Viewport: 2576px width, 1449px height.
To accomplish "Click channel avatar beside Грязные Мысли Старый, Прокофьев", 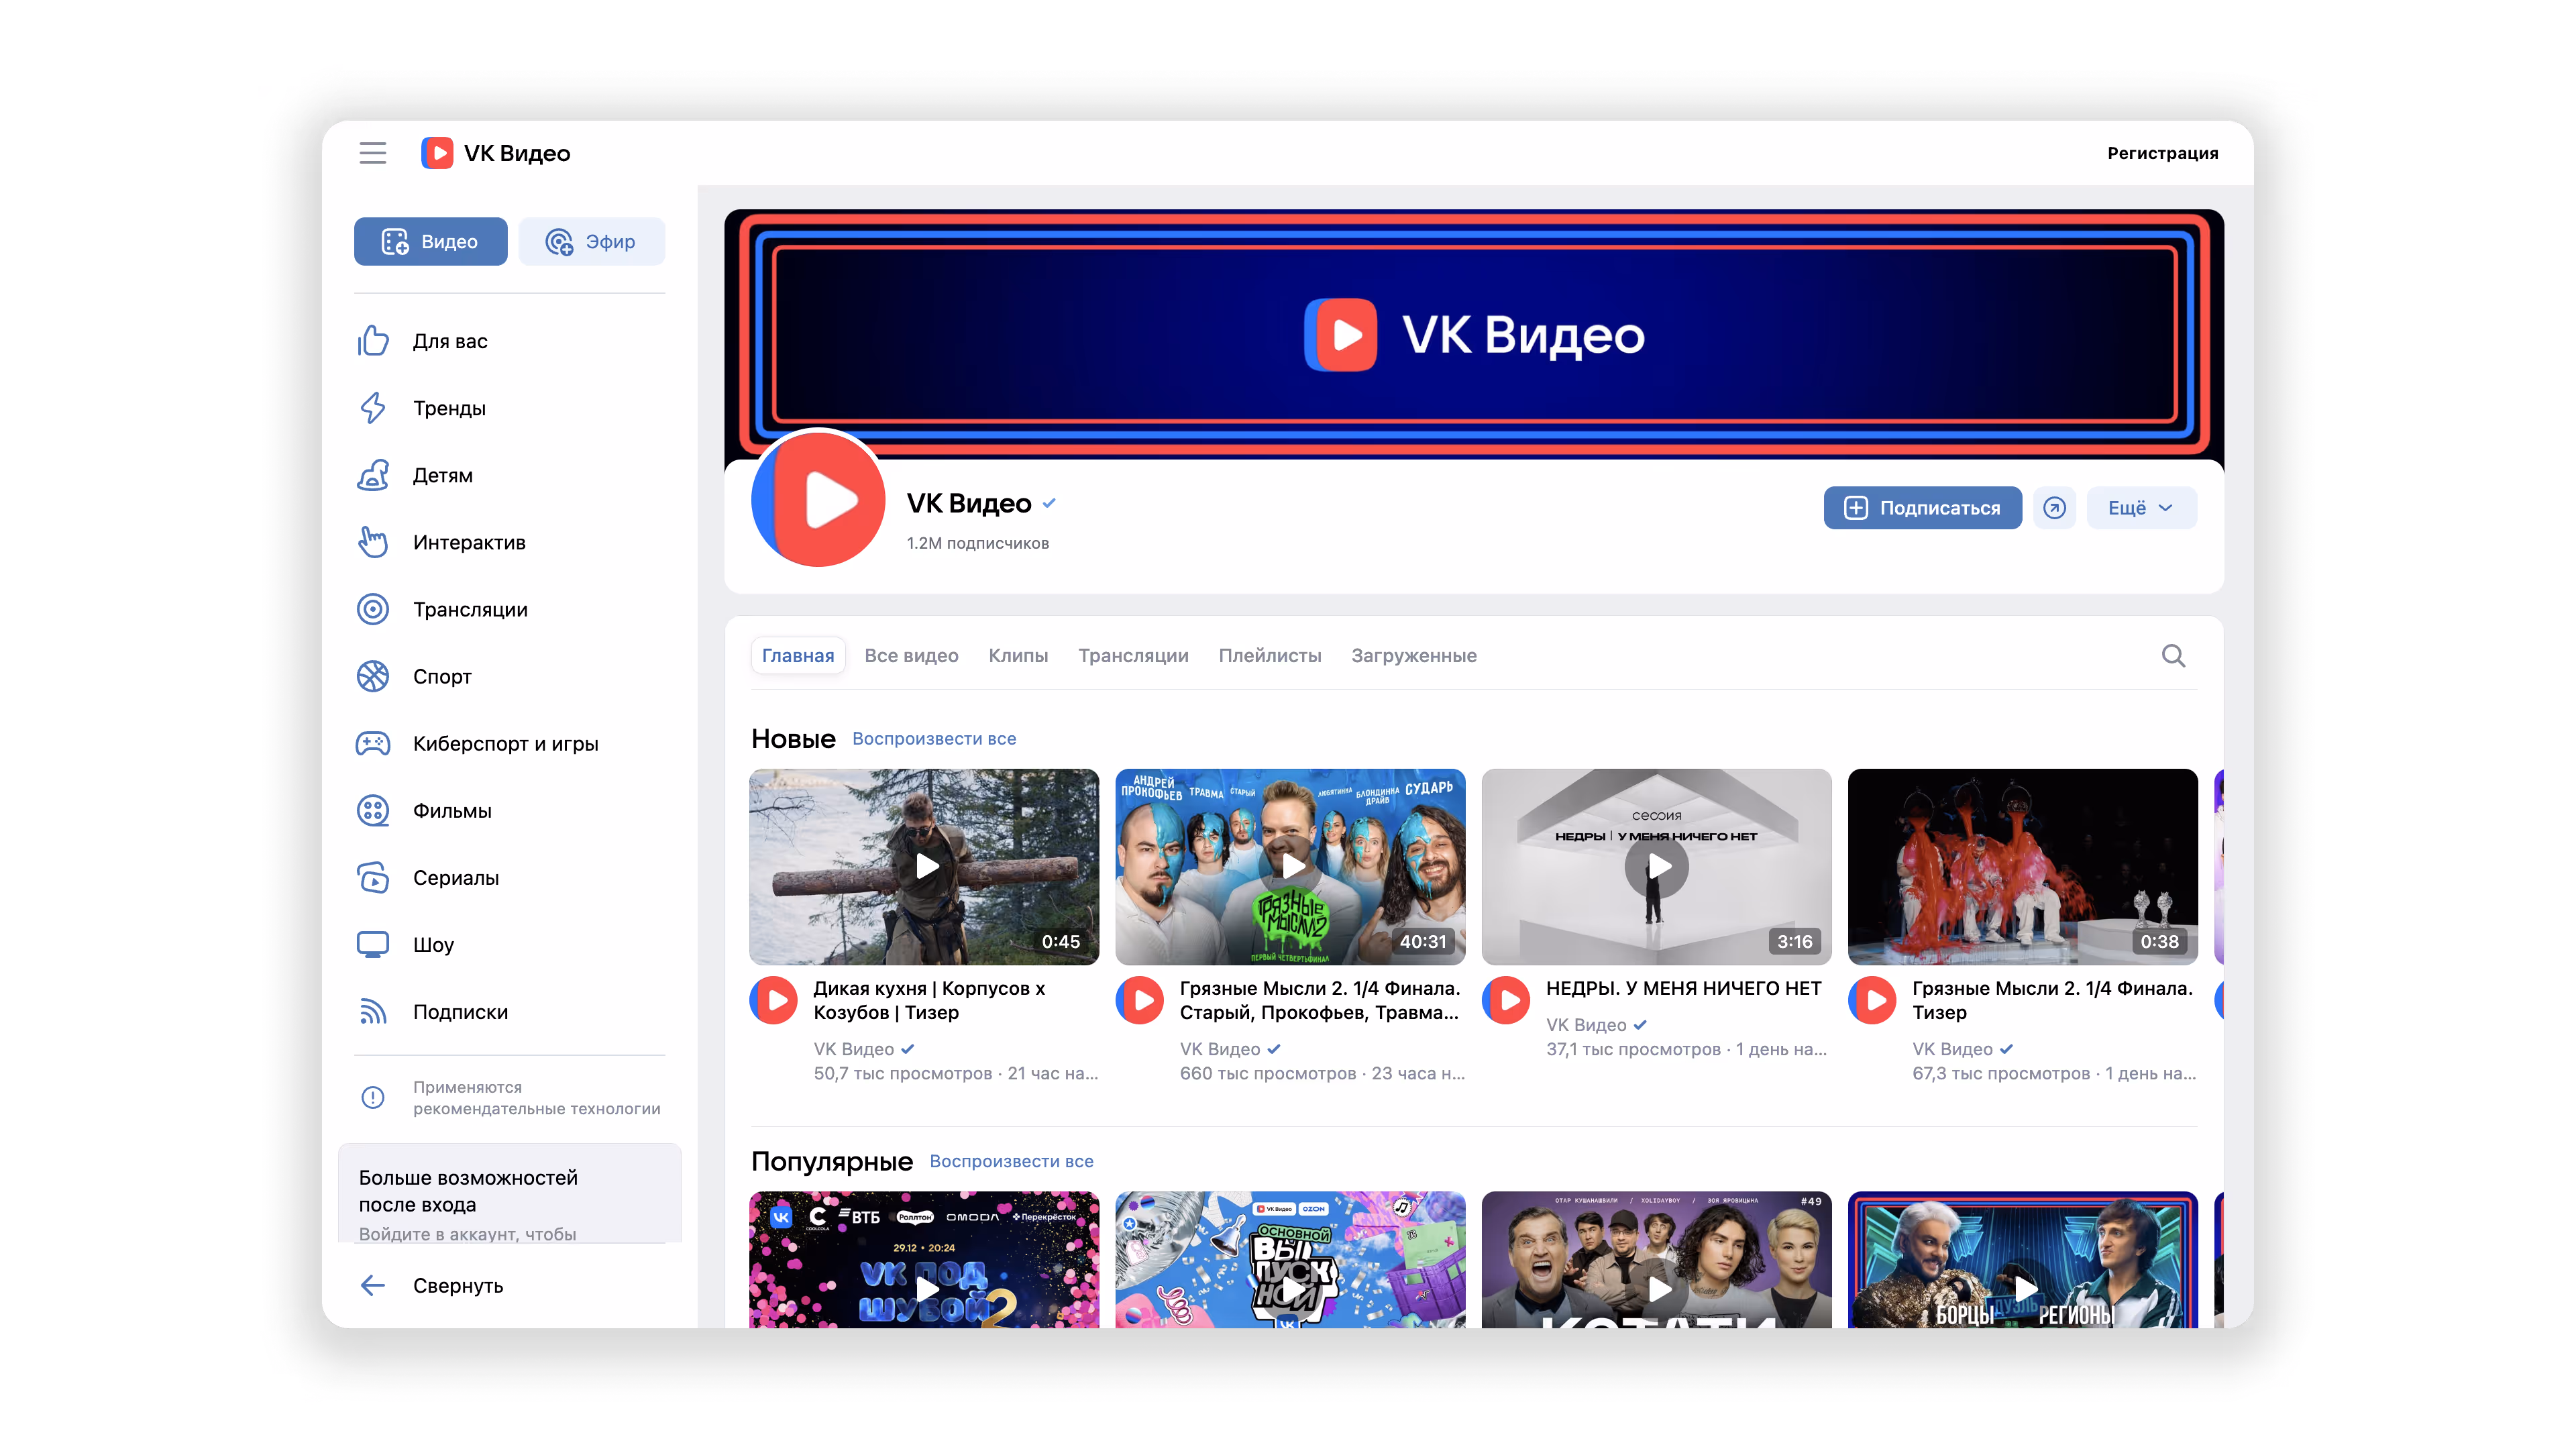I will coord(1140,1000).
